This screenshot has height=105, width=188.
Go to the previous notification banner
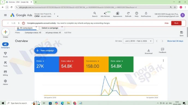coord(8,23)
